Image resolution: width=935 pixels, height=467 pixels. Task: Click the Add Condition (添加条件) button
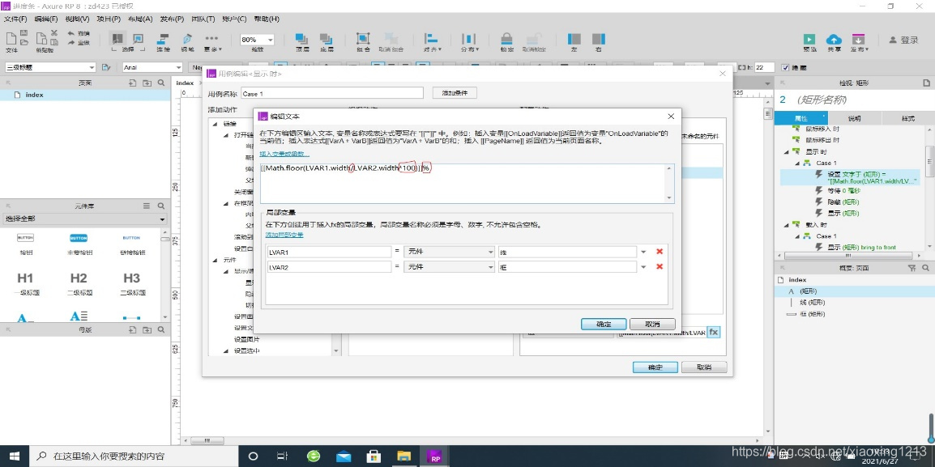[455, 93]
